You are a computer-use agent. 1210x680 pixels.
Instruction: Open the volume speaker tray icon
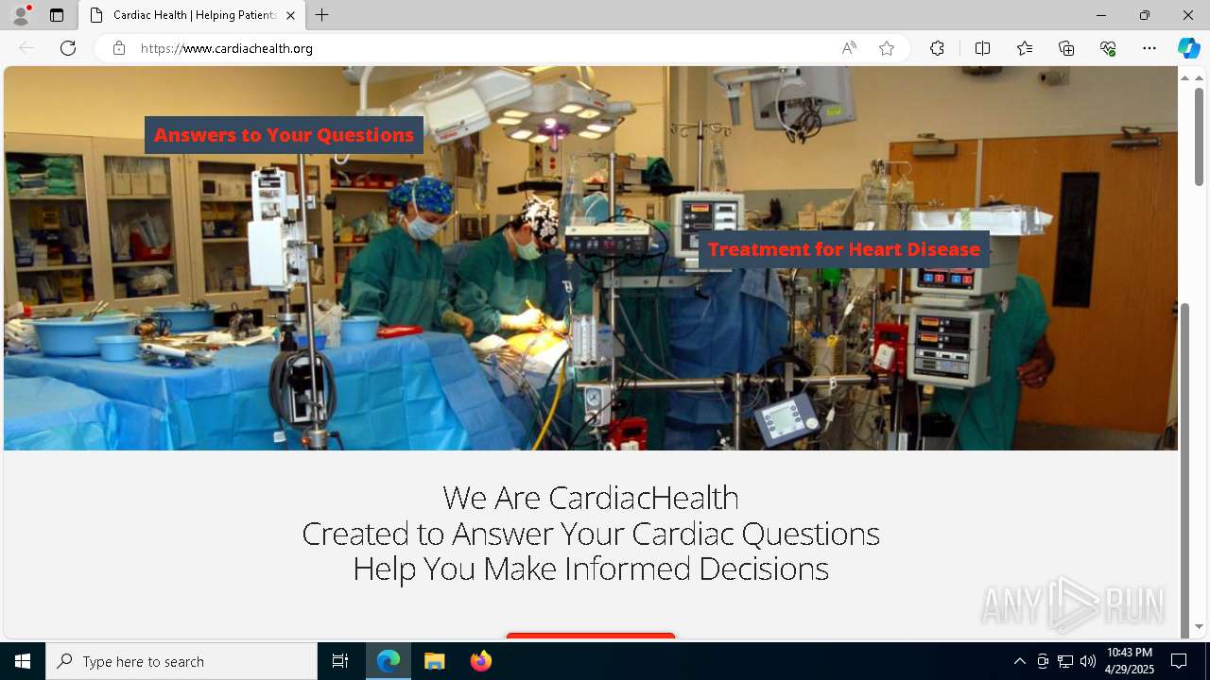(x=1088, y=661)
